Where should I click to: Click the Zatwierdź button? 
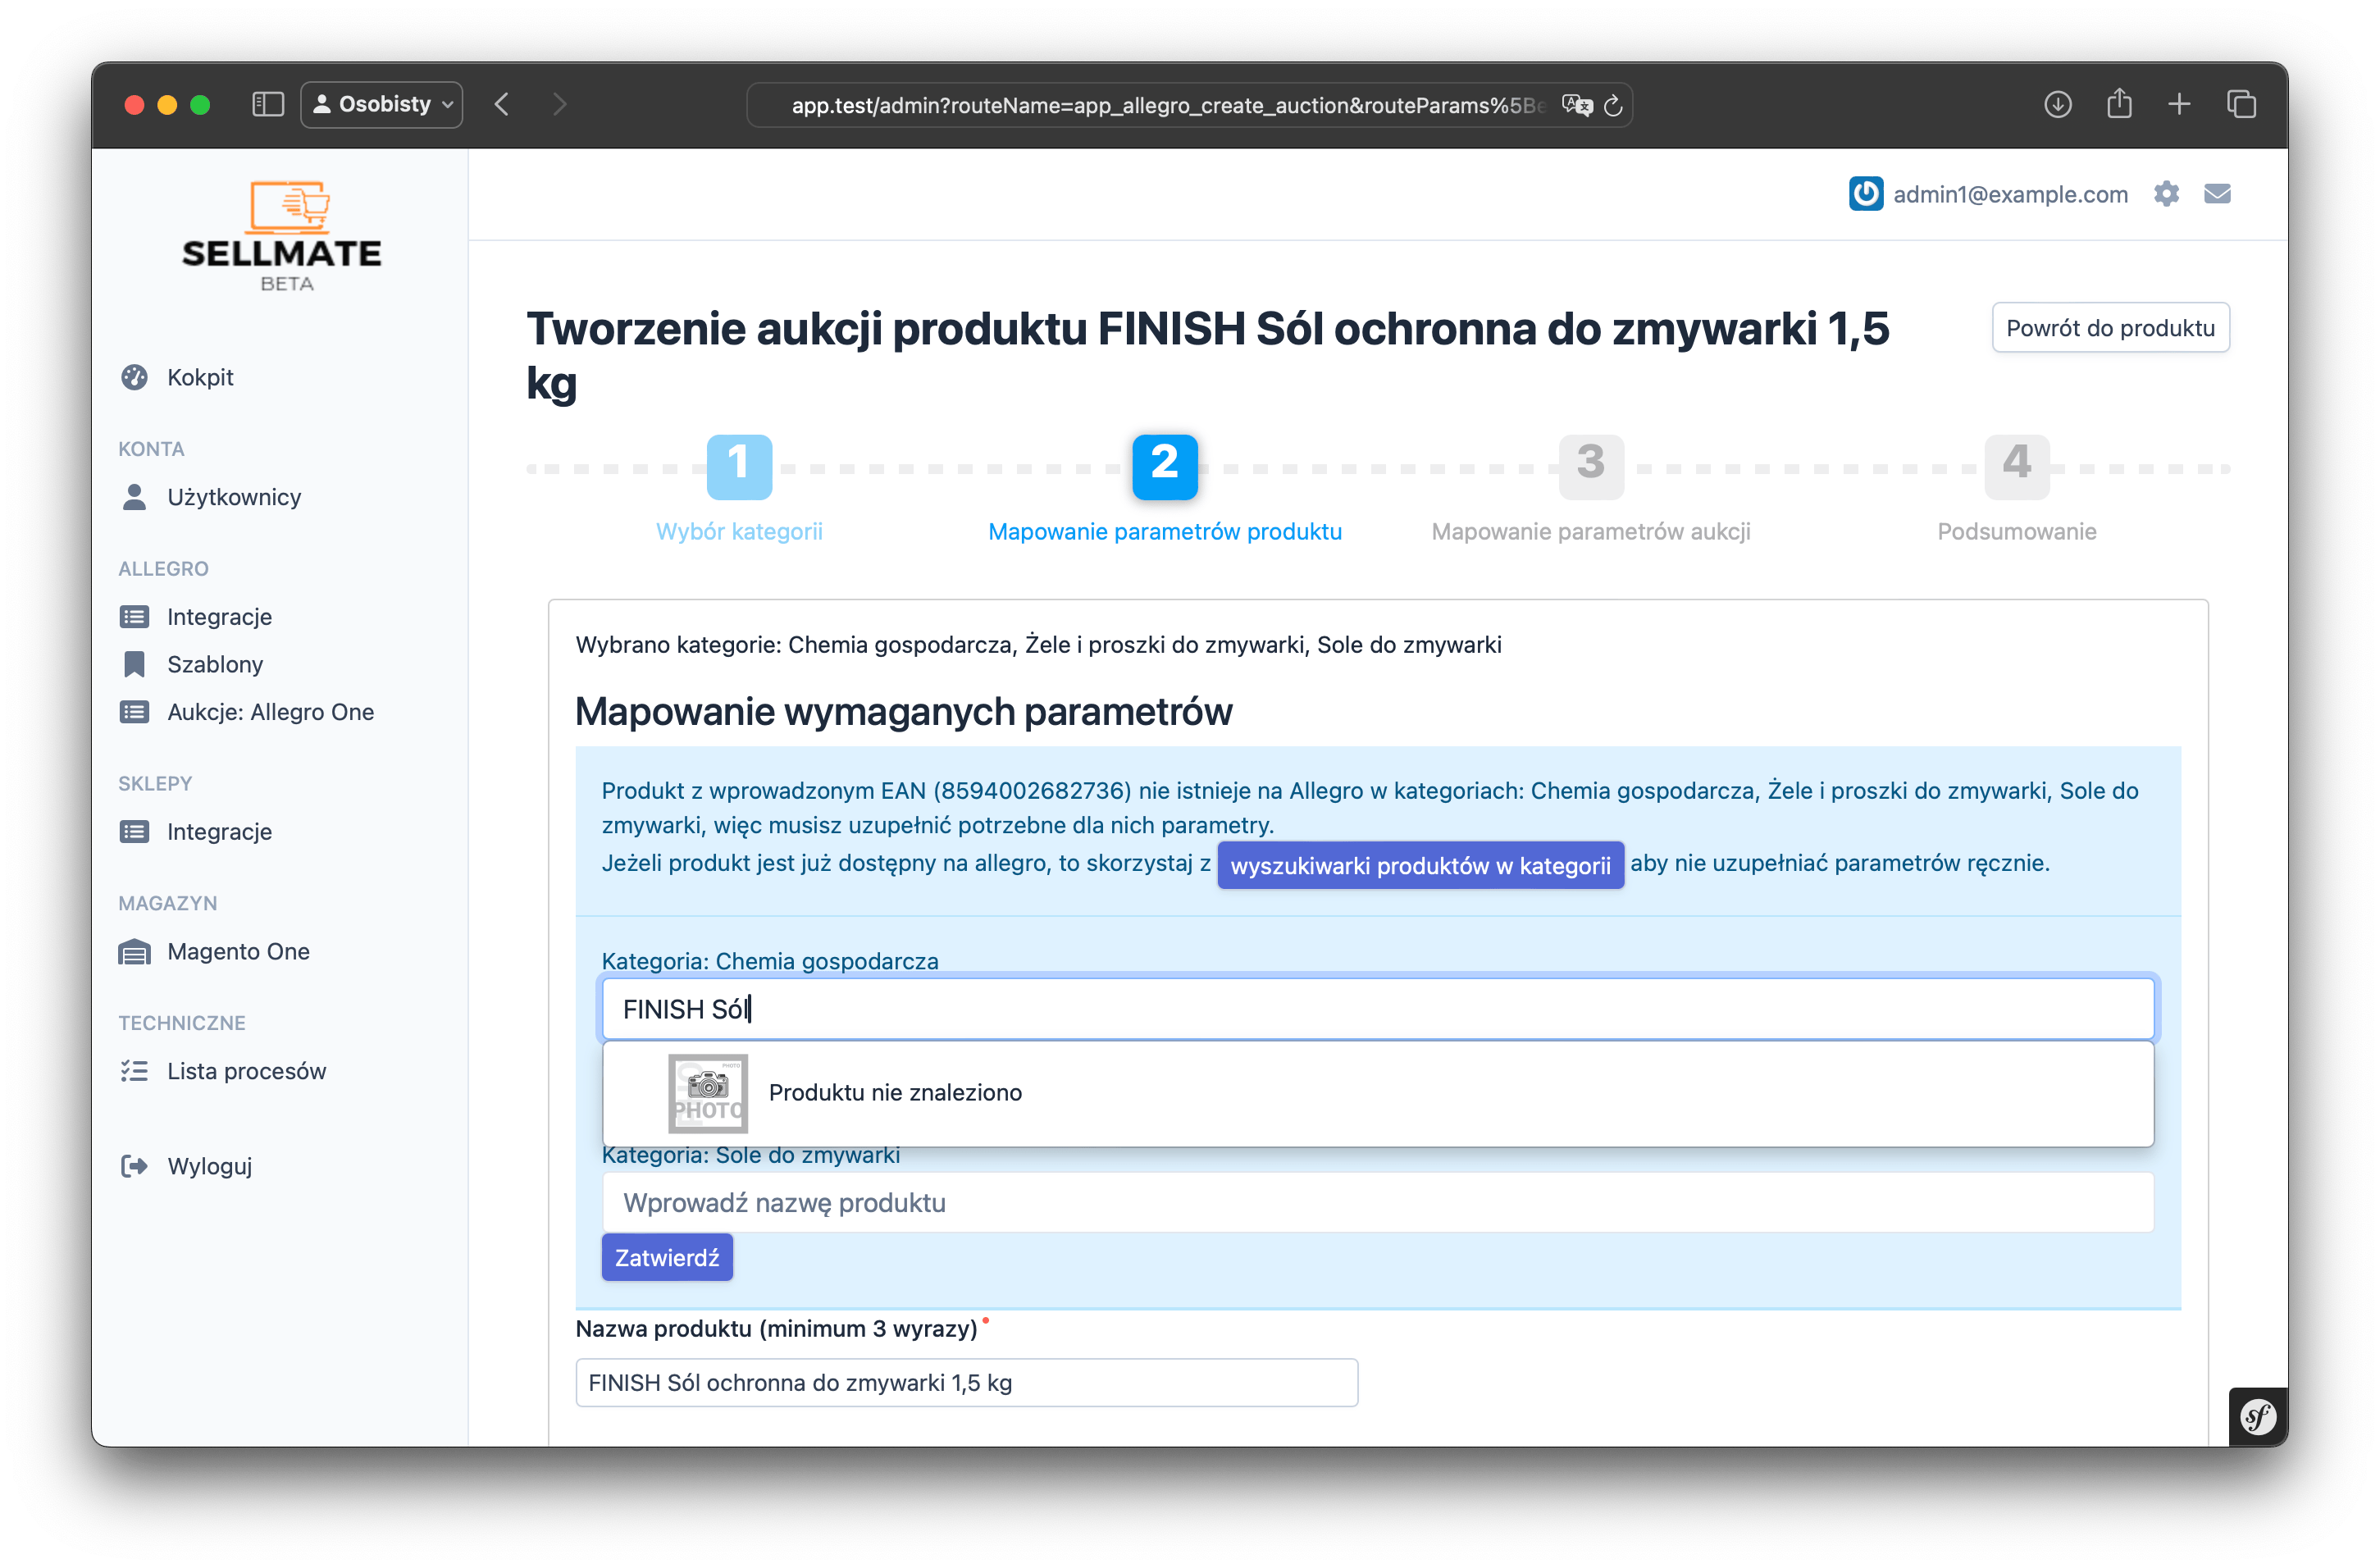[667, 1258]
